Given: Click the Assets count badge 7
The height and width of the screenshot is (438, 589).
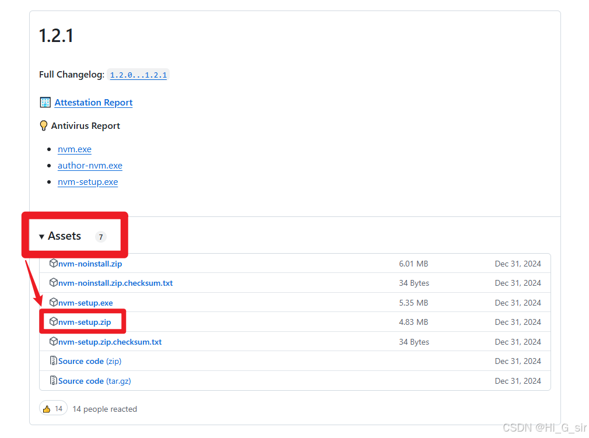Looking at the screenshot, I should coord(101,237).
